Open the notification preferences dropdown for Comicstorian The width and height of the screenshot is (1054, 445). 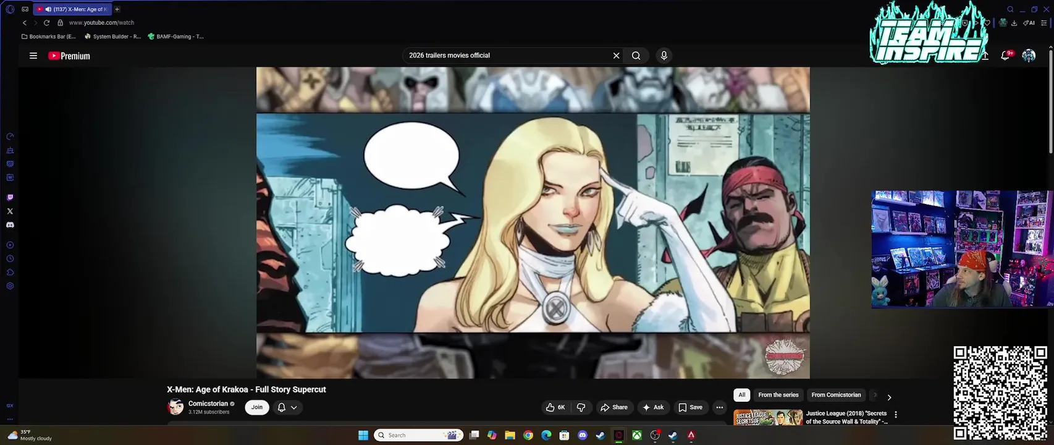click(288, 407)
